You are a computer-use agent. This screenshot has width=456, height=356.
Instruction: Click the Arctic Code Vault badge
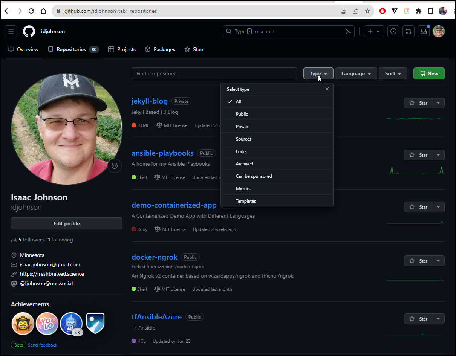tap(95, 324)
